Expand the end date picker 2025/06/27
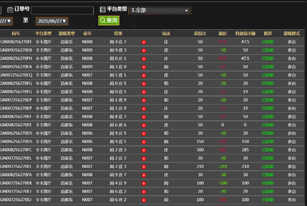307x206 pixels. click(x=52, y=21)
